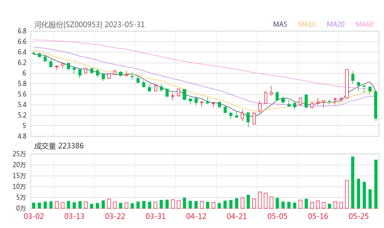Click the 04-12 date label
This screenshot has width=384, height=228.
[x=196, y=216]
